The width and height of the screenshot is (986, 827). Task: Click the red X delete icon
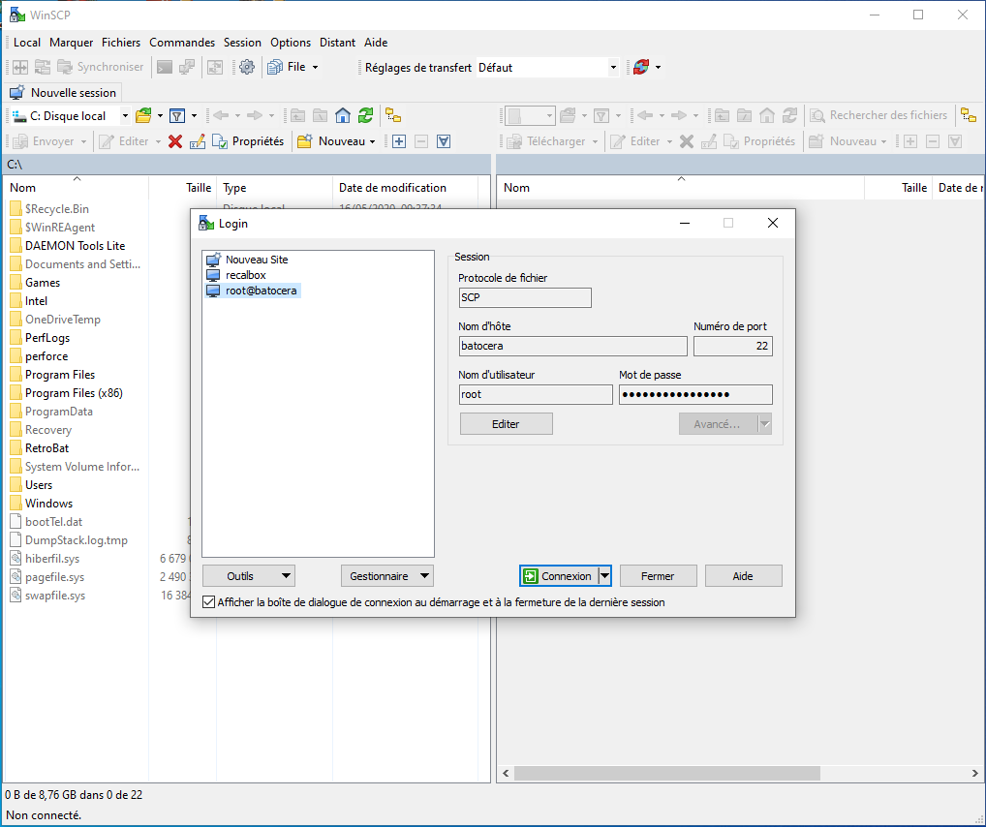click(x=175, y=141)
